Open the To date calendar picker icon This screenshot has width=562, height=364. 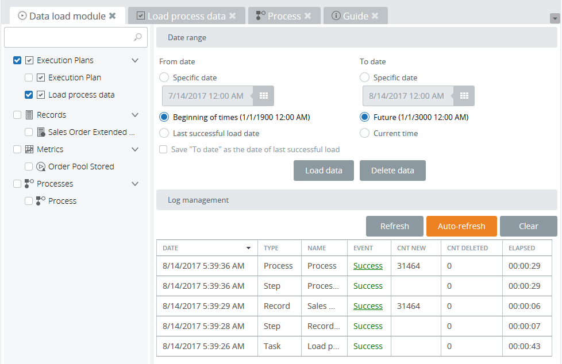point(464,96)
